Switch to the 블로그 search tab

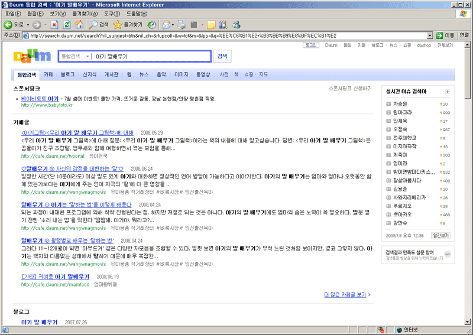[67, 74]
